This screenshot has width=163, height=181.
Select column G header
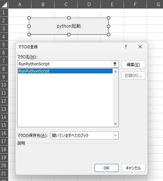tap(155, 5)
